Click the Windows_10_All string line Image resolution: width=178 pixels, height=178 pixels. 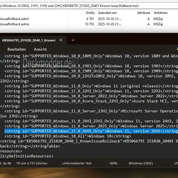click(68, 136)
